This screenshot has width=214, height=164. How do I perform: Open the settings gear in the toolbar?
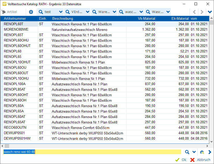(x=31, y=12)
